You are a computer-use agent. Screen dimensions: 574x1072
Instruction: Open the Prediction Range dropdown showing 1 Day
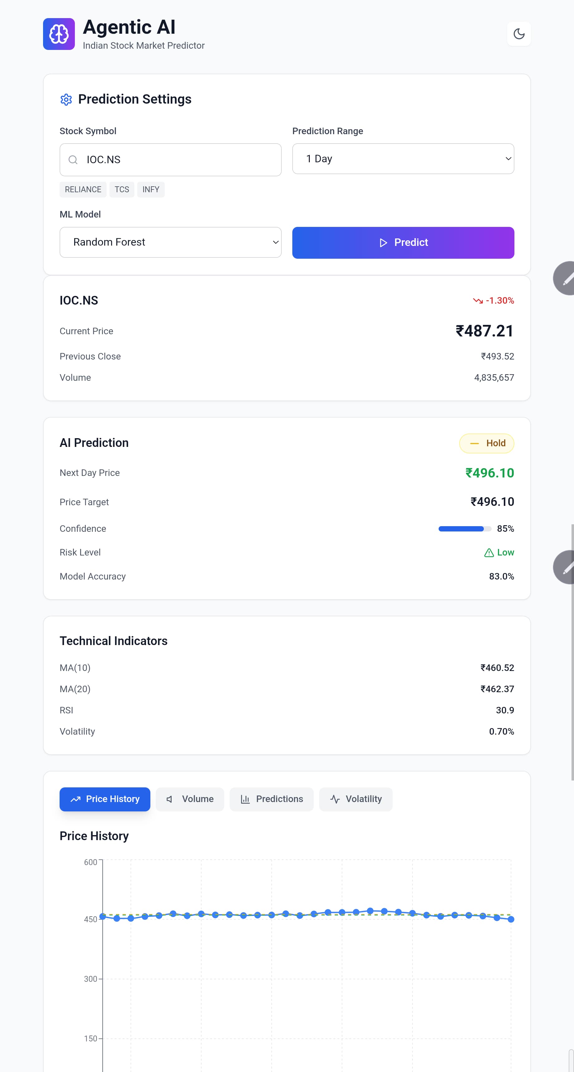pos(403,159)
